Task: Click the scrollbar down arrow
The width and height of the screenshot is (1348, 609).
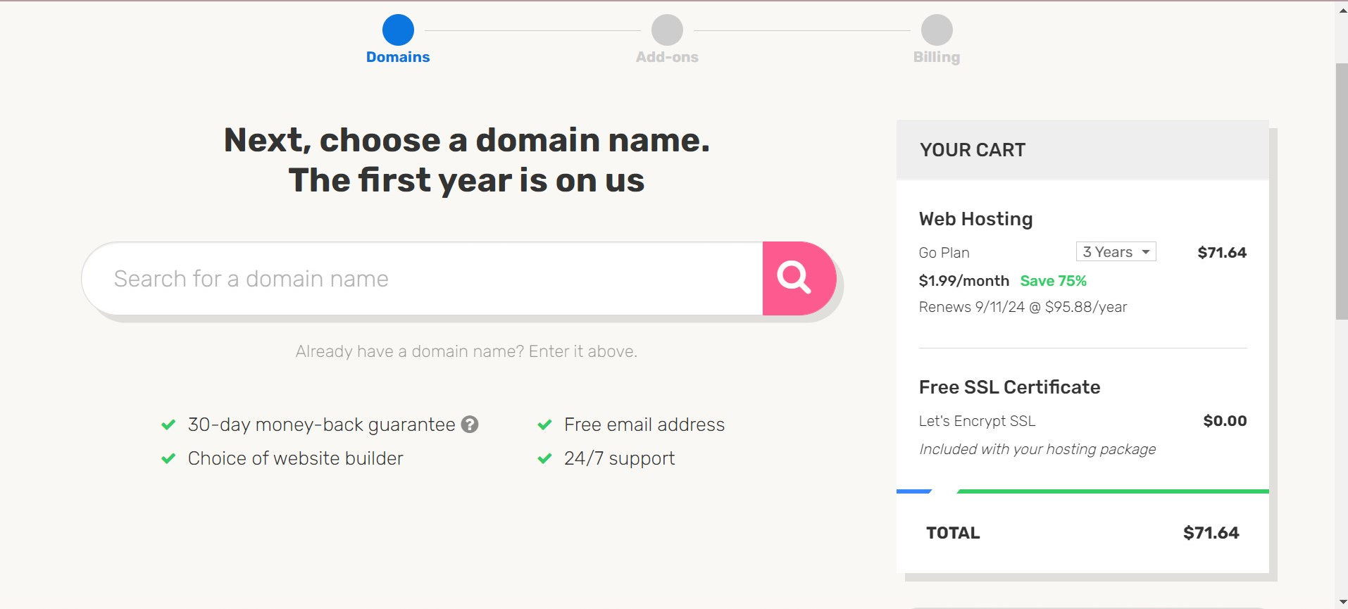Action: [x=1341, y=602]
